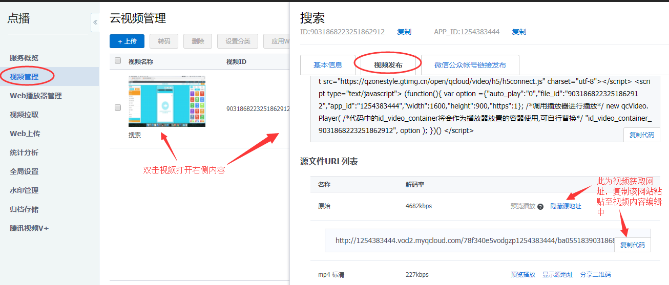Click the 删除 delete button
The image size is (669, 285).
coord(198,41)
